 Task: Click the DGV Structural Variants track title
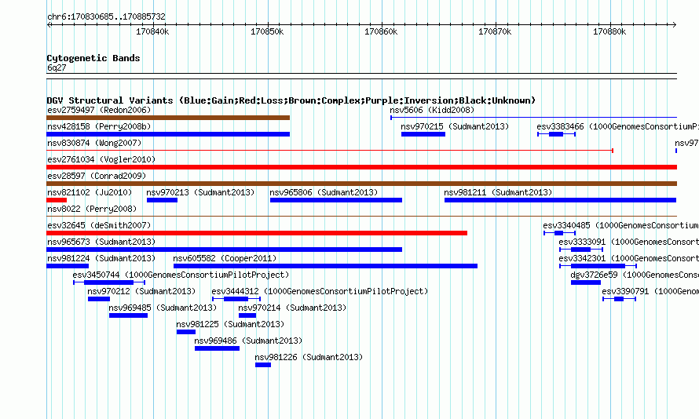pos(291,100)
